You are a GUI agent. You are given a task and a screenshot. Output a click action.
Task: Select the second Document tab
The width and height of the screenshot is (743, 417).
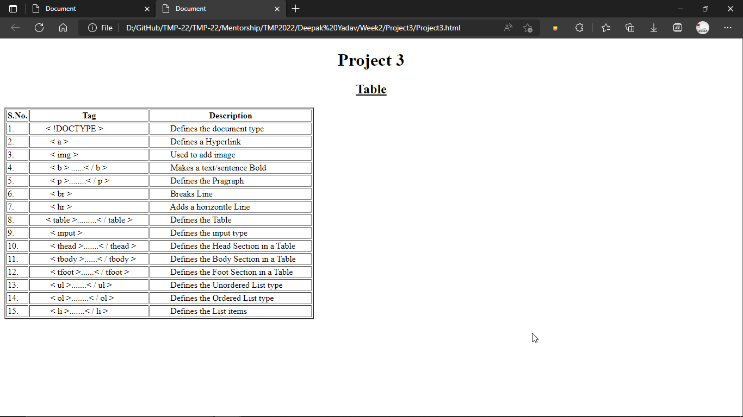pyautogui.click(x=220, y=9)
